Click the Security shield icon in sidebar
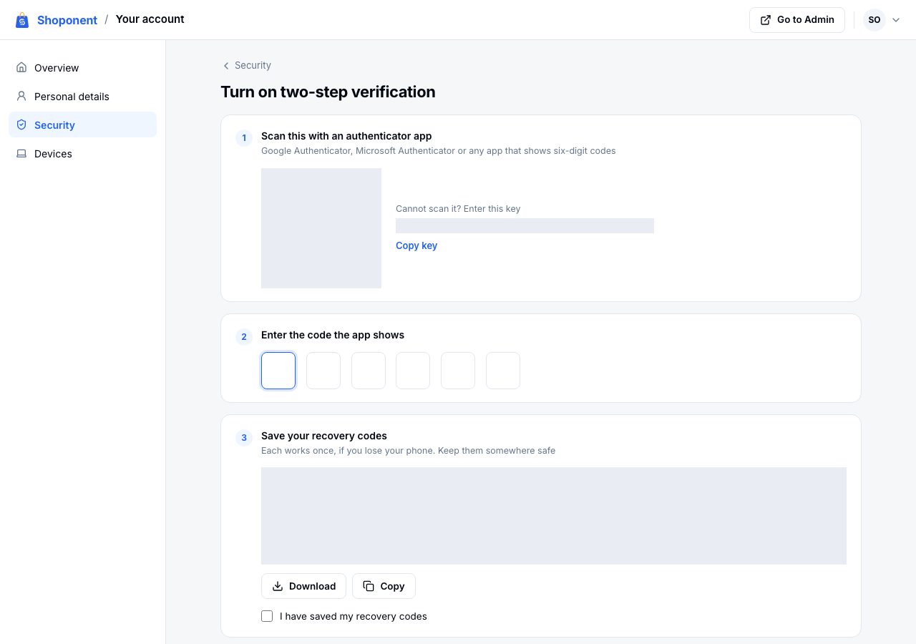This screenshot has height=644, width=916. click(x=21, y=125)
